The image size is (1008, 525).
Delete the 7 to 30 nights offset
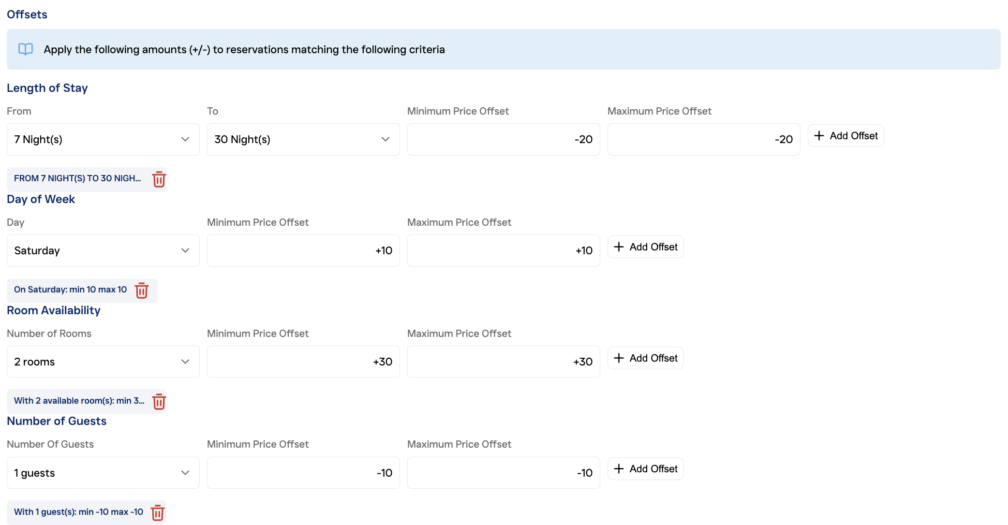(x=159, y=179)
